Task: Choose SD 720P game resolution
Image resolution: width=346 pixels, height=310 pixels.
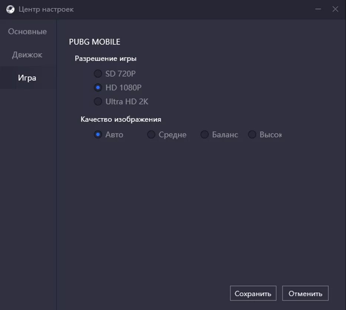Action: click(98, 74)
